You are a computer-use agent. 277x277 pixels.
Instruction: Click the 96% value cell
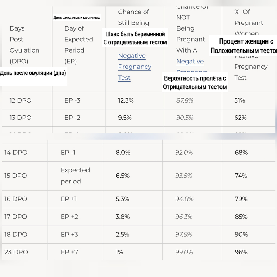click(241, 252)
